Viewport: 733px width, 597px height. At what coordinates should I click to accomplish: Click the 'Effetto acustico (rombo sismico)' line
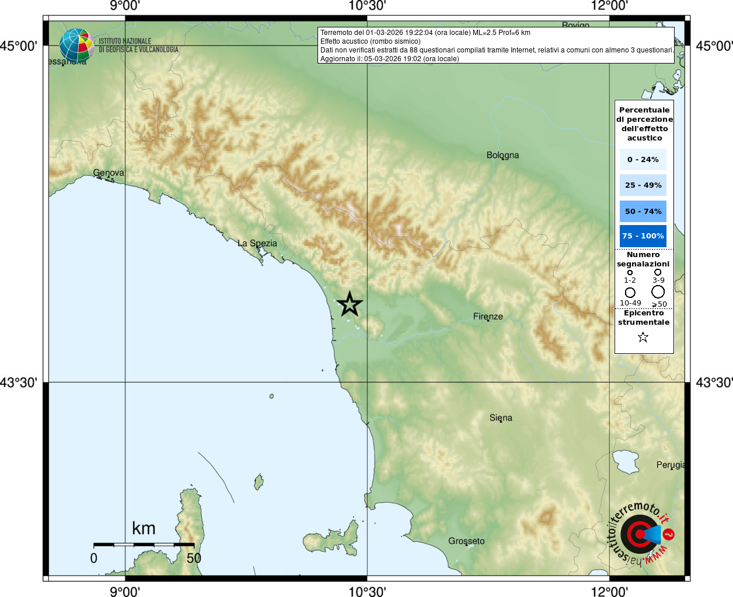click(371, 41)
